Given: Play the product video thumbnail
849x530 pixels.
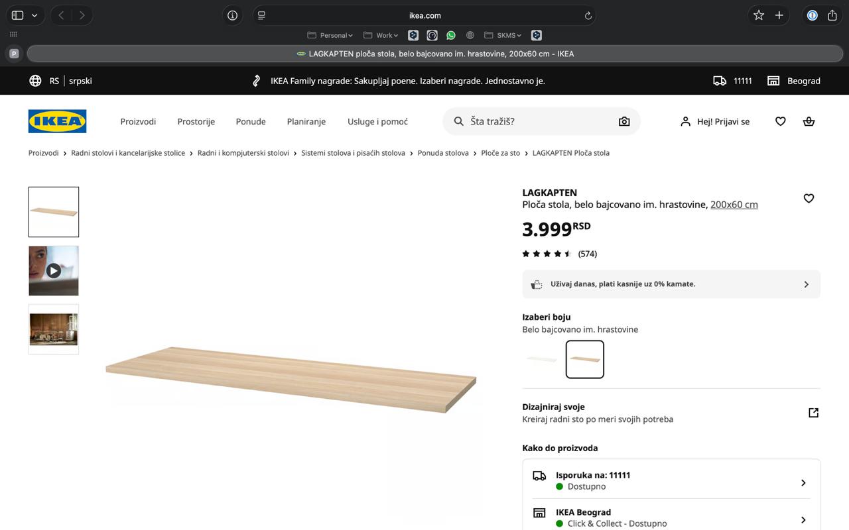Looking at the screenshot, I should pyautogui.click(x=54, y=270).
